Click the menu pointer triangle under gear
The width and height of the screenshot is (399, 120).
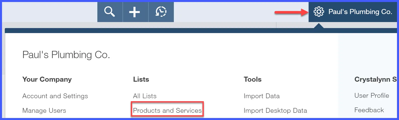pyautogui.click(x=318, y=26)
